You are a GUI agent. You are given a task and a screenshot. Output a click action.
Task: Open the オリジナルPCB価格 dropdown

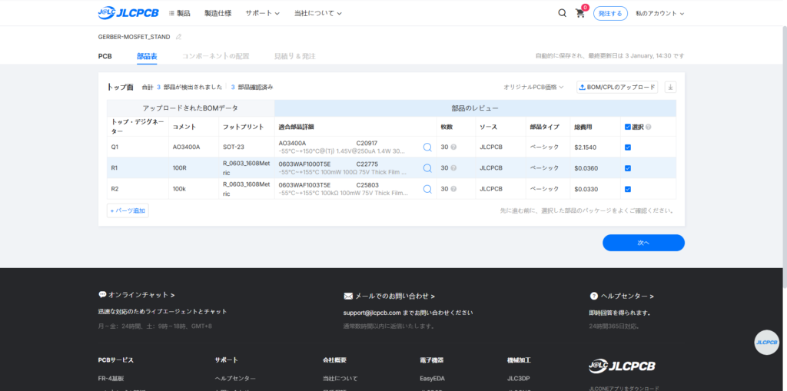533,88
